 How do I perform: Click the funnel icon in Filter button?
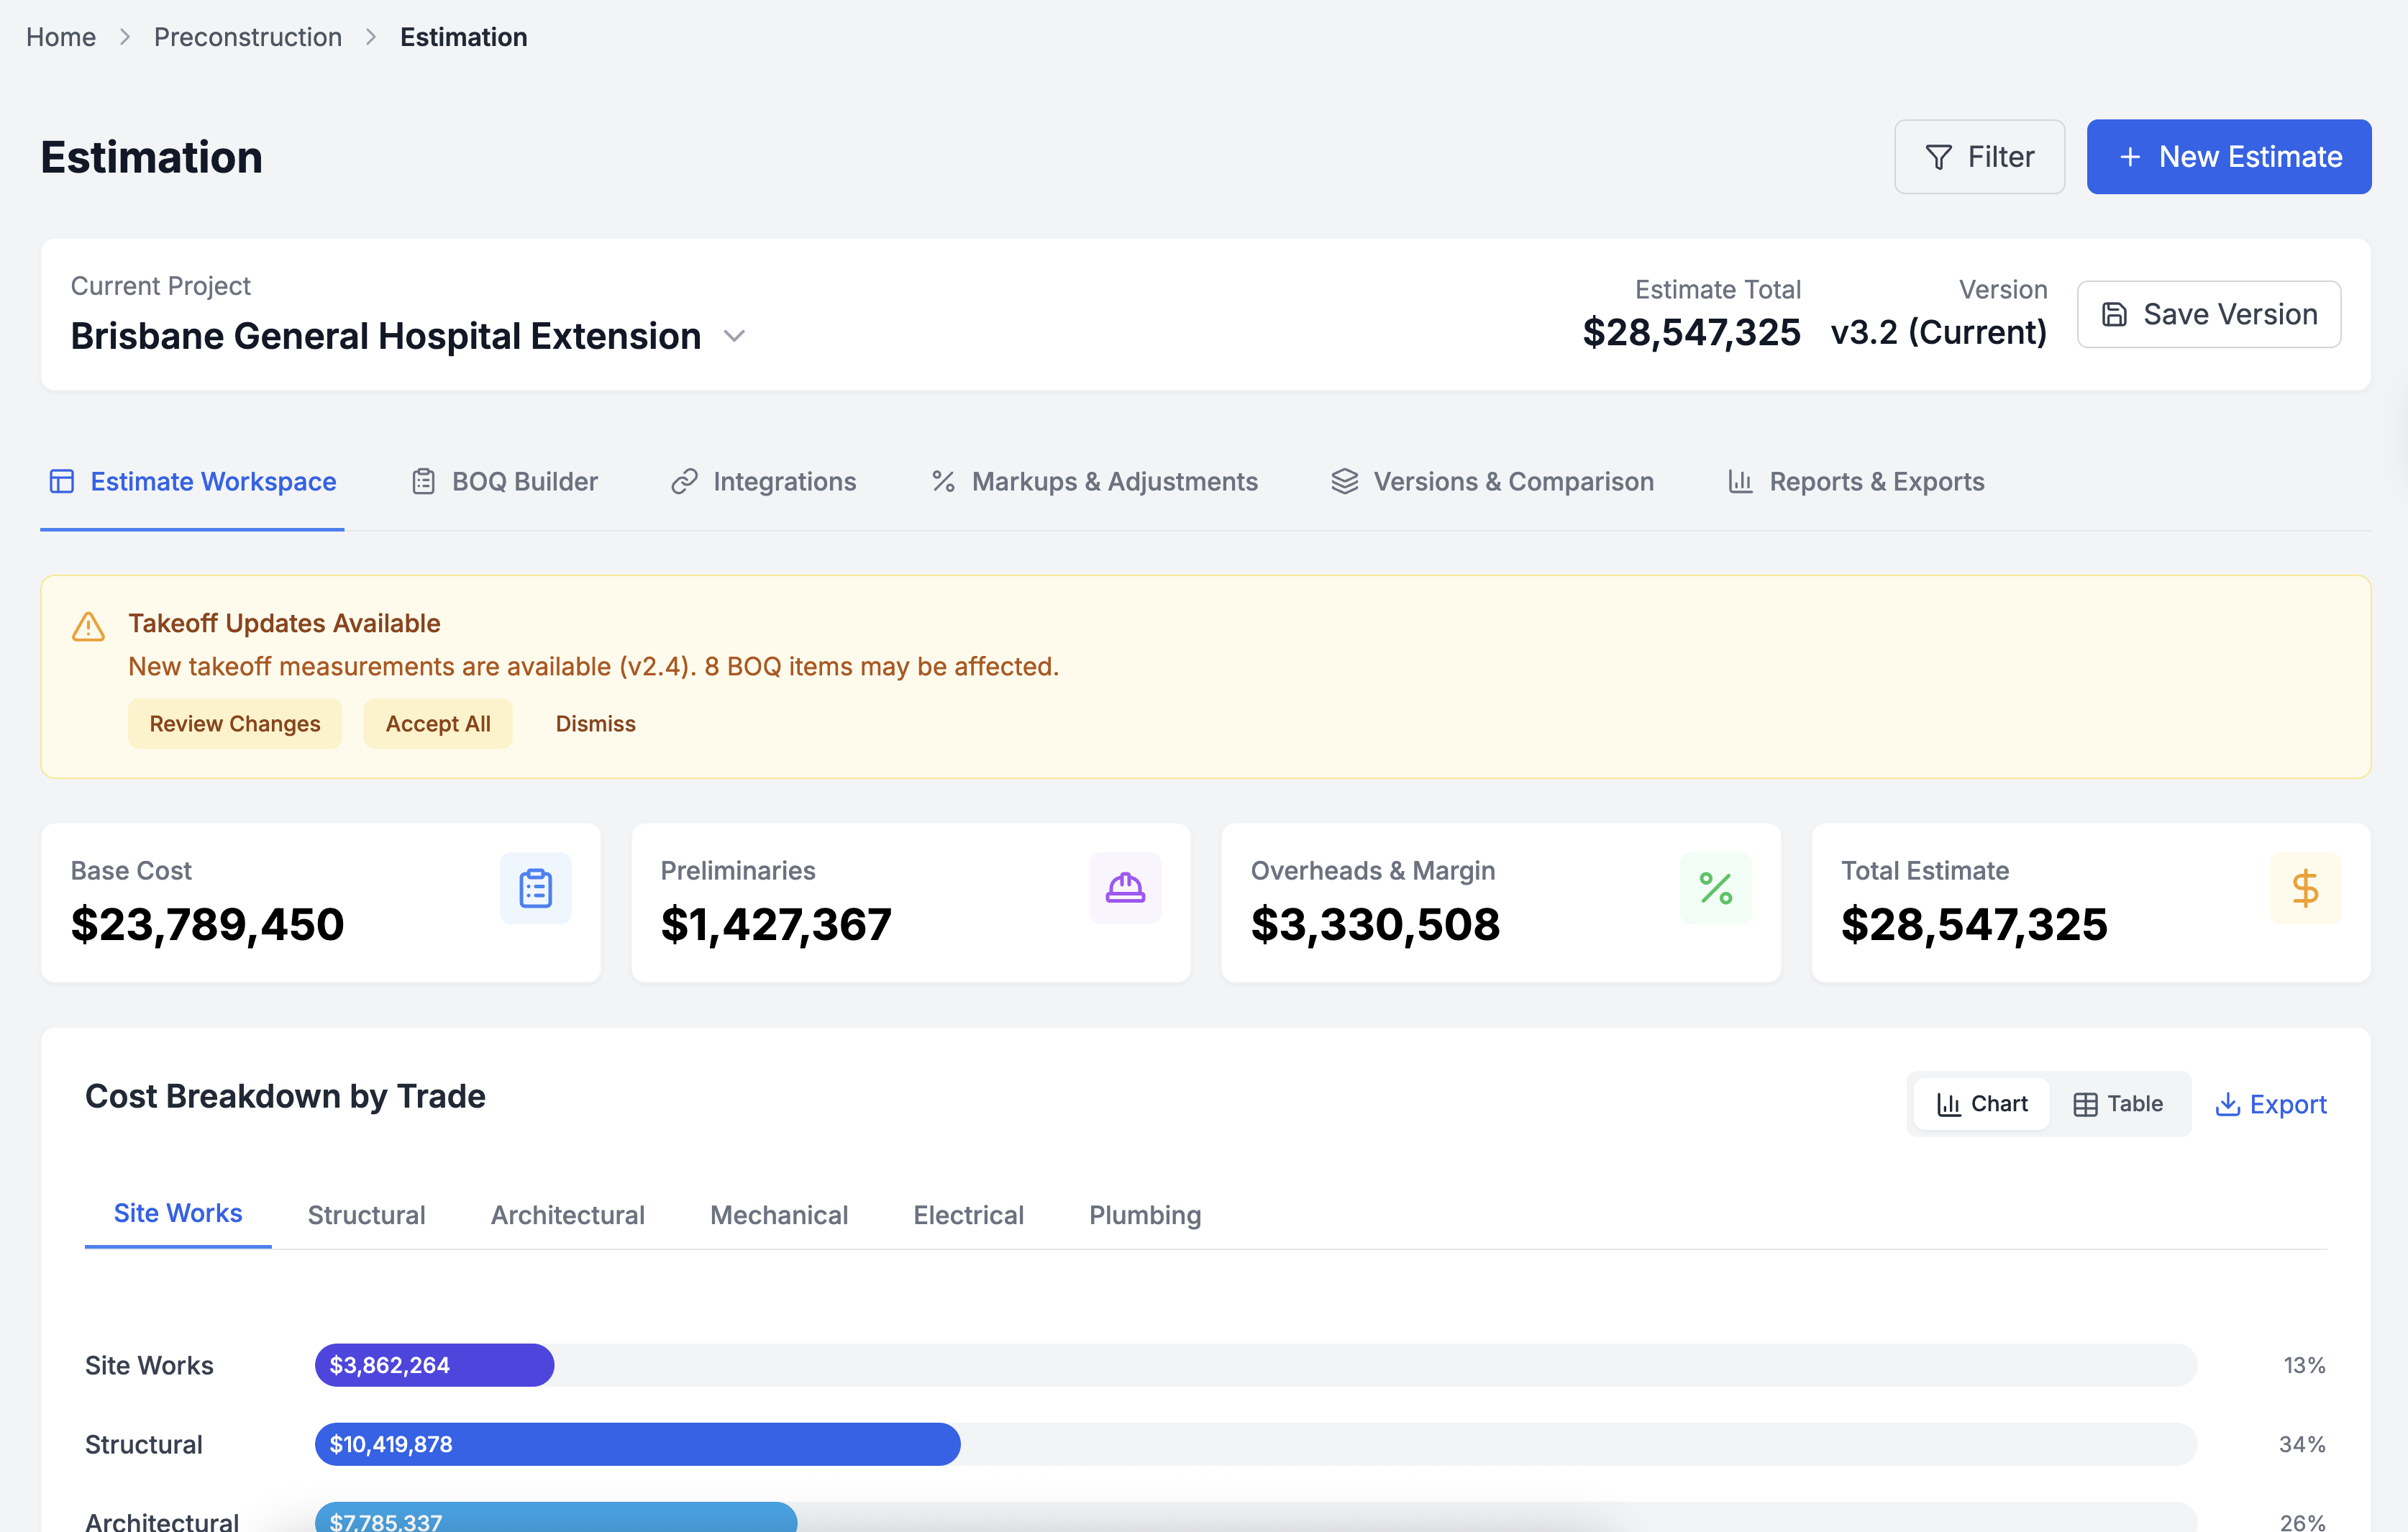pos(1938,157)
